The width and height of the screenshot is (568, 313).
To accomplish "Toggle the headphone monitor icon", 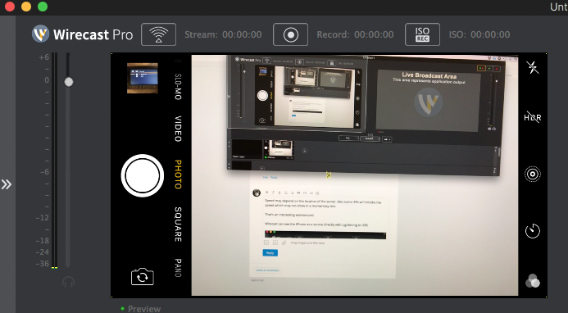I will click(68, 282).
